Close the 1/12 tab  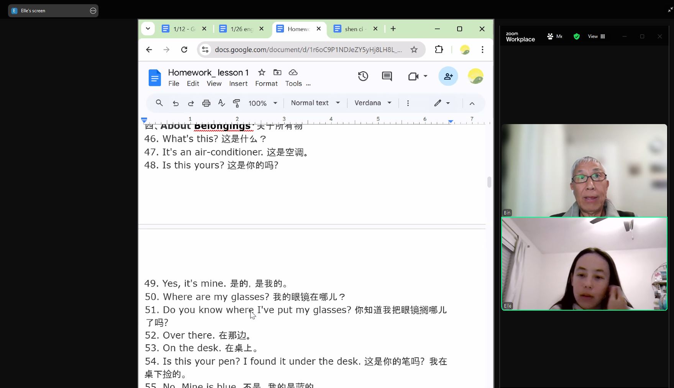(204, 29)
